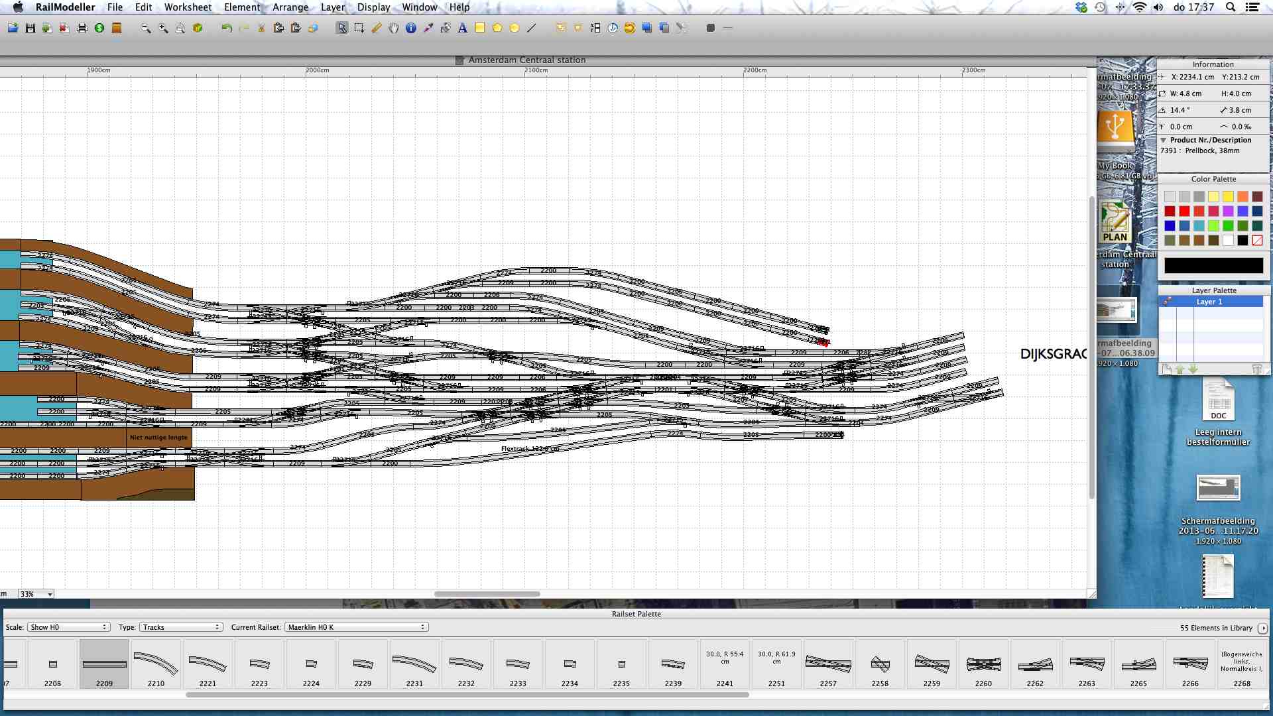This screenshot has height=716, width=1273.
Task: Select the hand pan tool
Action: tap(394, 28)
